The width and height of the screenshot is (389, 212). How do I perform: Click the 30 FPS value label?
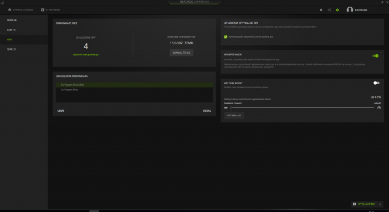376,97
